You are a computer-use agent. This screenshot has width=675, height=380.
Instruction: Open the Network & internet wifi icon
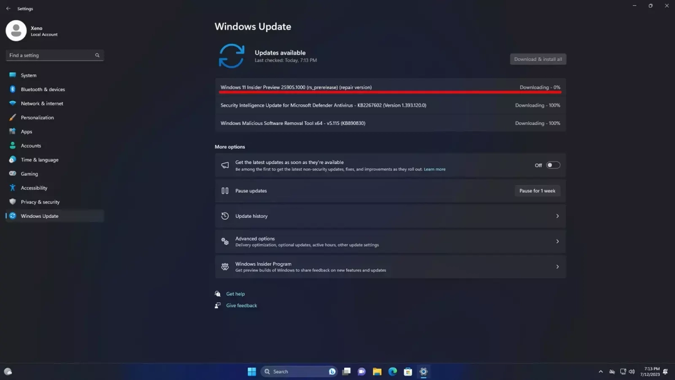(x=12, y=103)
